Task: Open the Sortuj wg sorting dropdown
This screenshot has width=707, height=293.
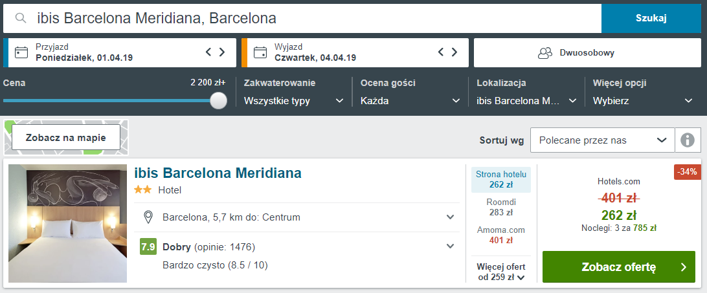Action: pos(601,140)
